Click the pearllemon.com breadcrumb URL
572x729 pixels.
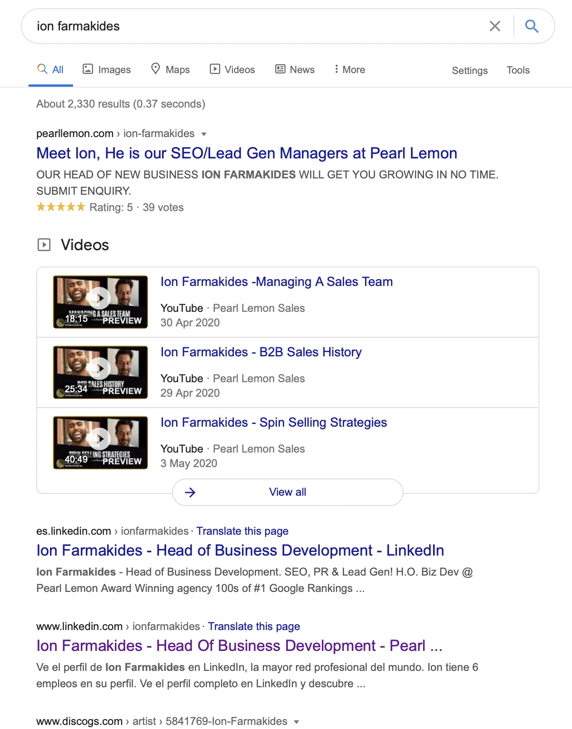click(x=115, y=133)
